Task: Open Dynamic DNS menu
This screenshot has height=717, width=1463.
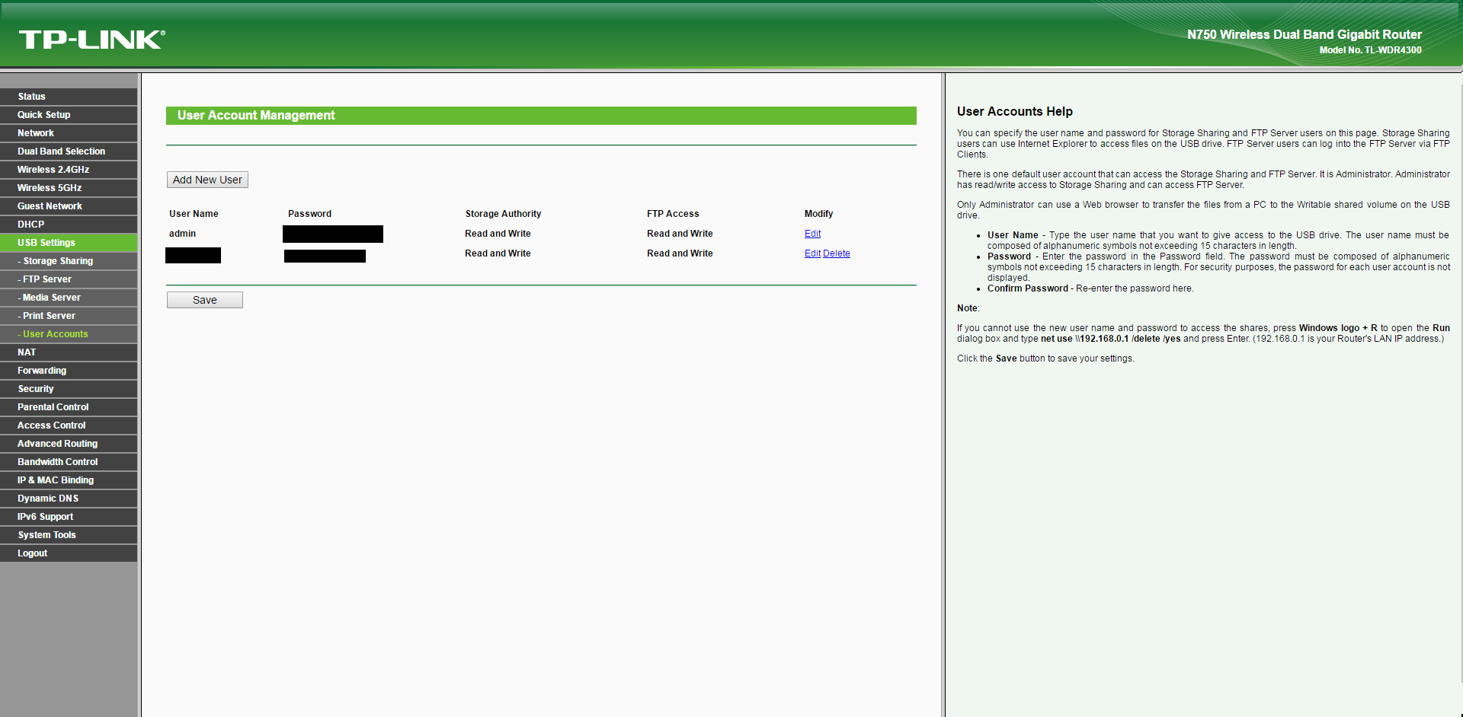Action: [x=69, y=499]
